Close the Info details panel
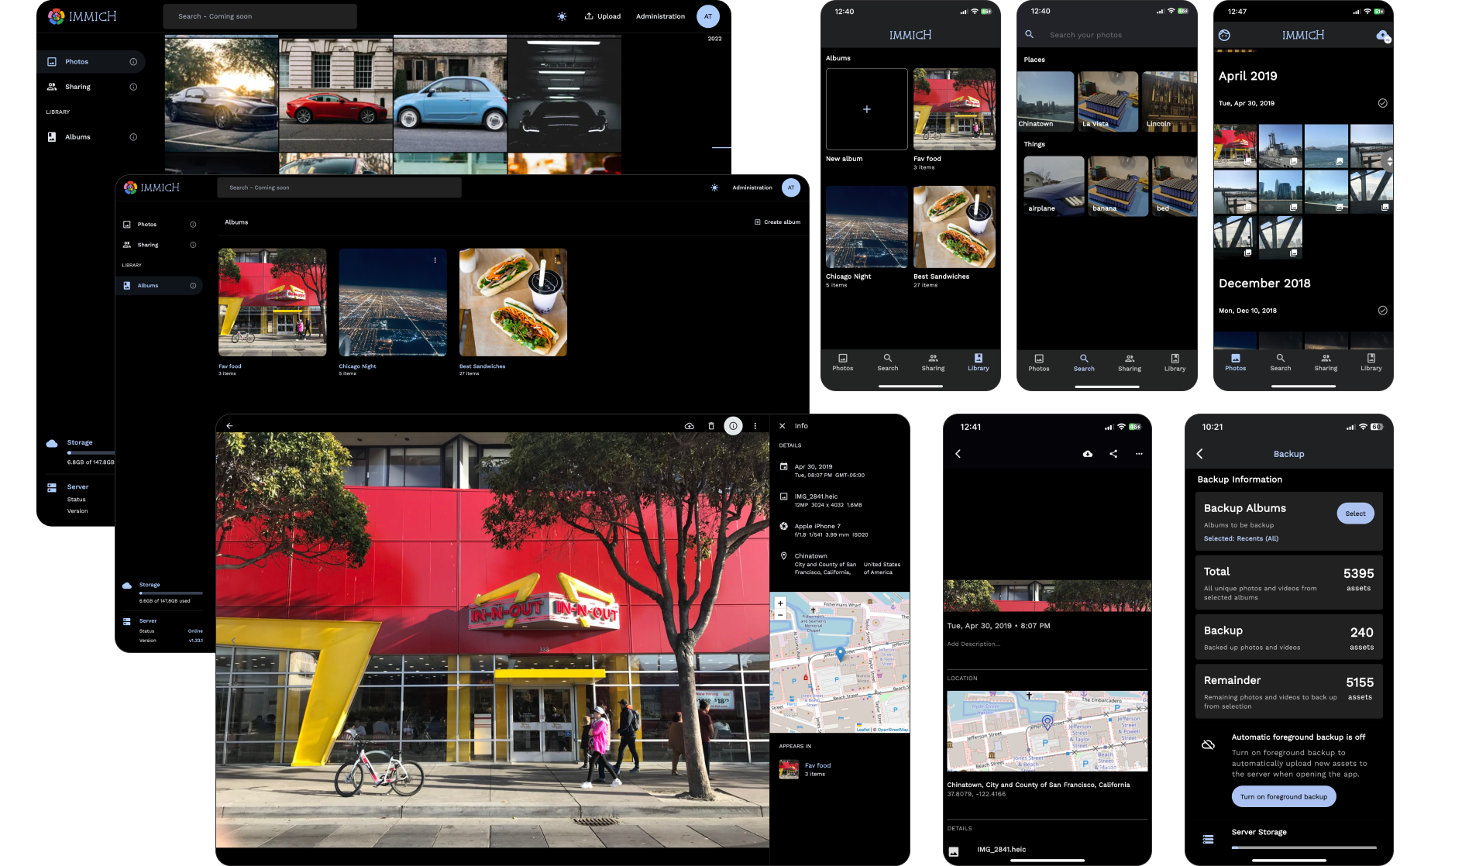The height and width of the screenshot is (866, 1462). (783, 426)
